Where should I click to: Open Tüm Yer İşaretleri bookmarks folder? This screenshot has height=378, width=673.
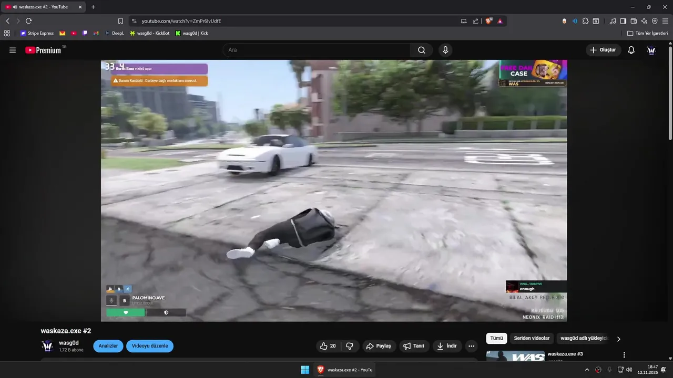click(x=647, y=33)
